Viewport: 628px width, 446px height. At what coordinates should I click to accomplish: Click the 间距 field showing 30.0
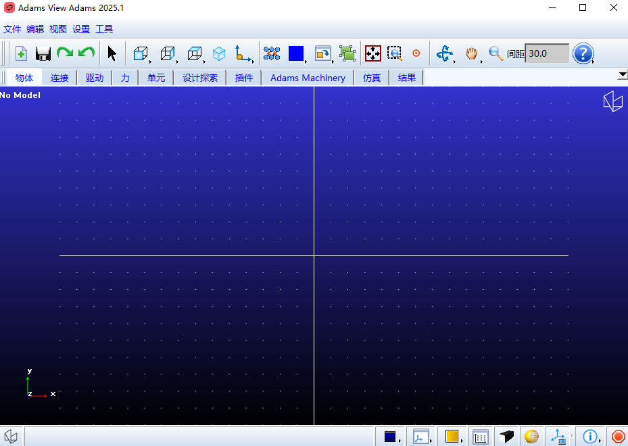[547, 53]
